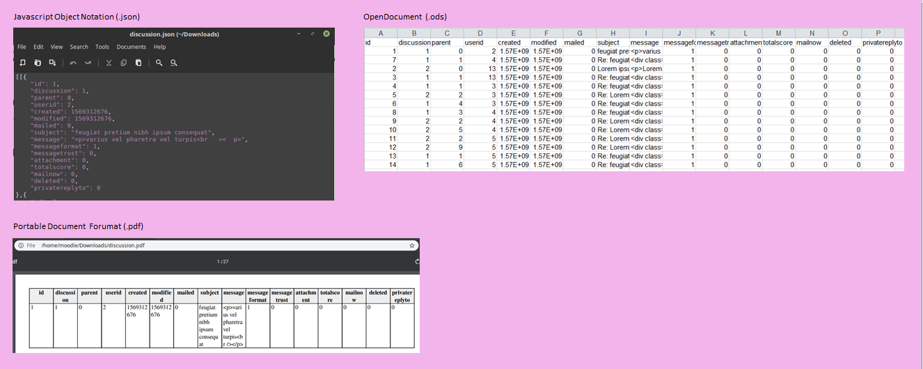Open the Tools menu

102,47
